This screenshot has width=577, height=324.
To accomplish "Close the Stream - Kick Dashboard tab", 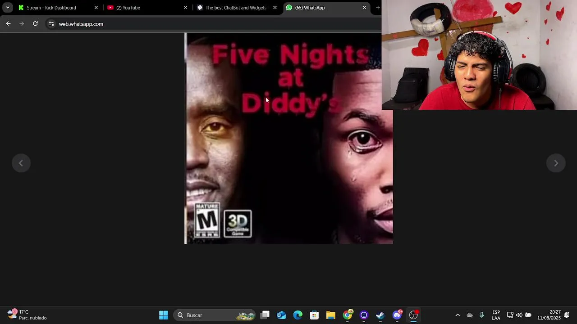I will [96, 8].
